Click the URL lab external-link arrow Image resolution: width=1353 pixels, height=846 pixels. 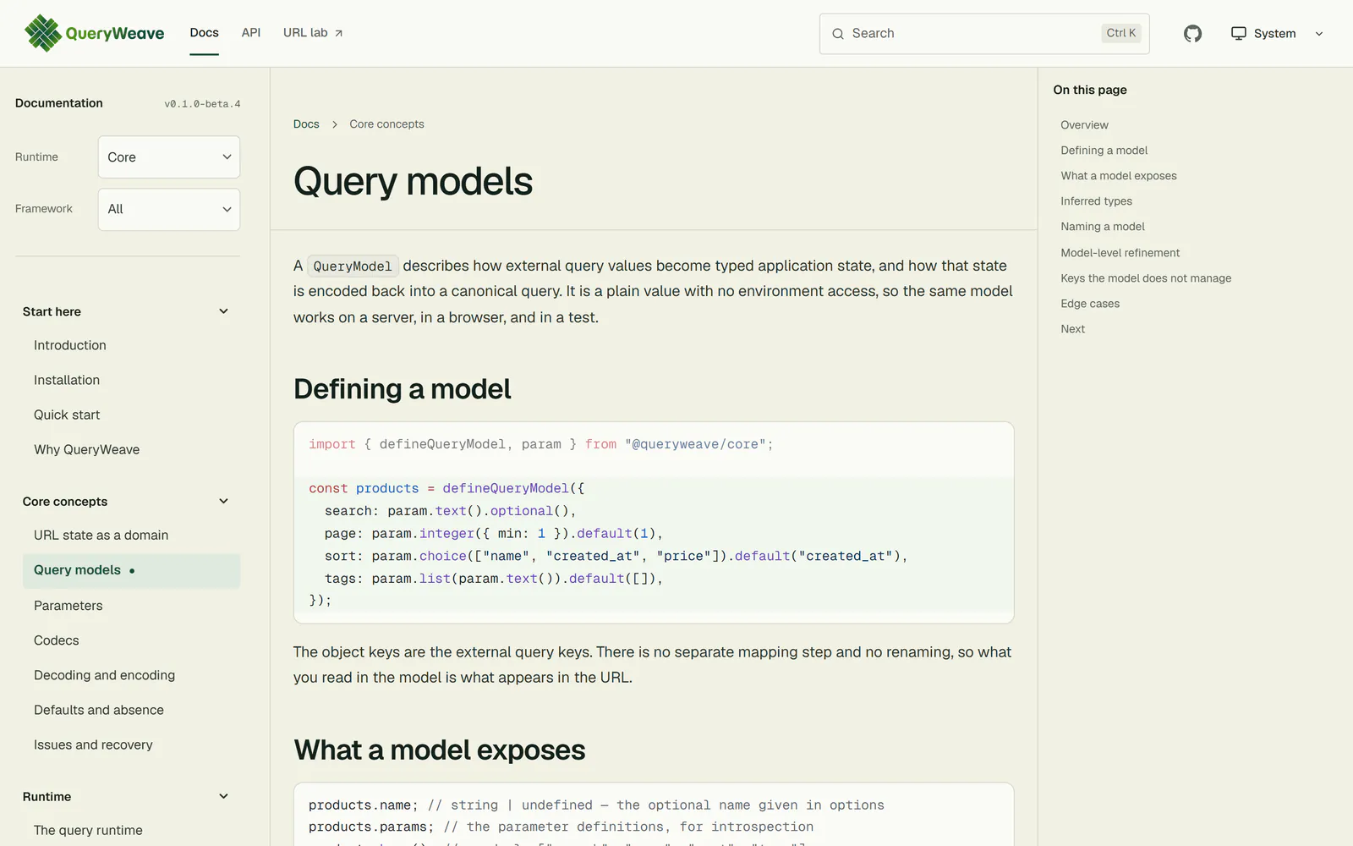point(339,33)
